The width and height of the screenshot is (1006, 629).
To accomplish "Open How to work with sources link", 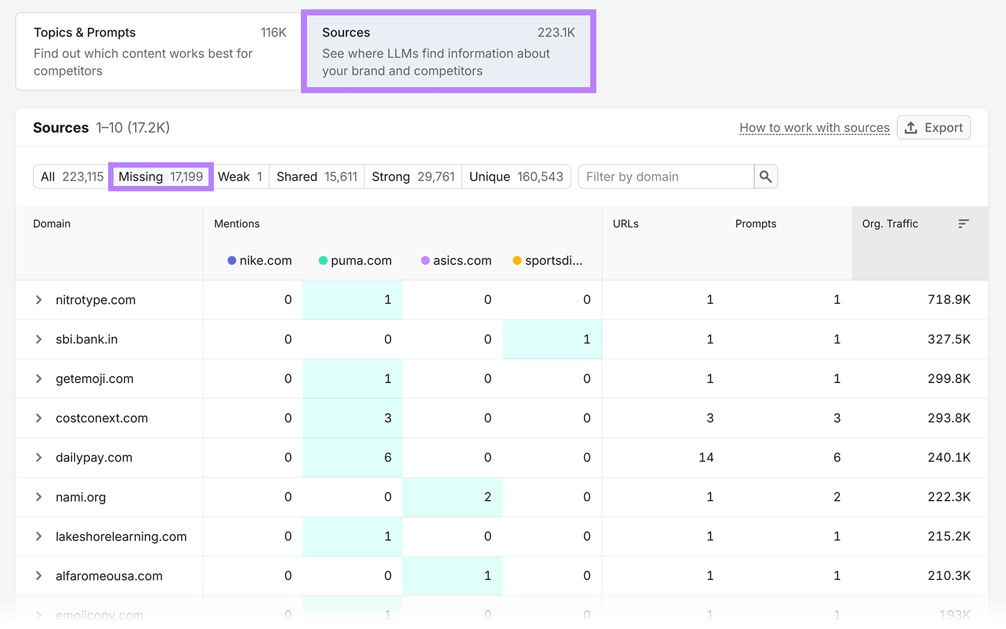I will tap(814, 128).
